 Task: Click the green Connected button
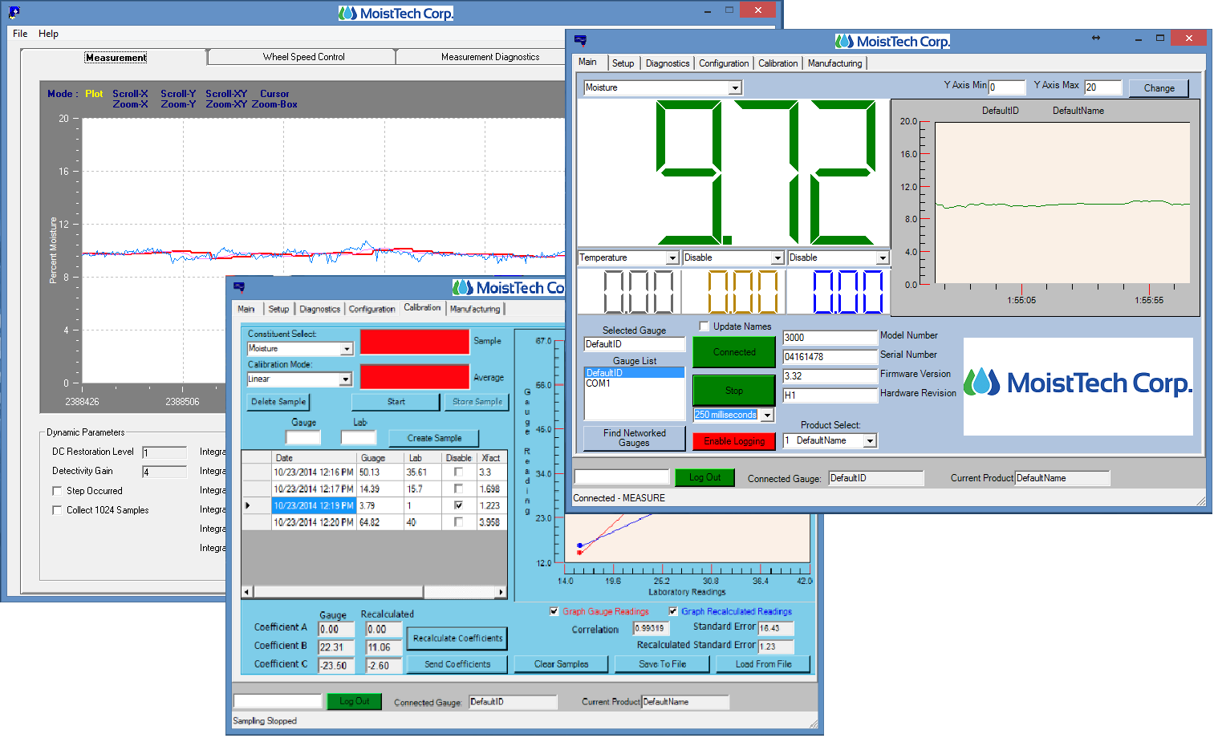[x=734, y=352]
